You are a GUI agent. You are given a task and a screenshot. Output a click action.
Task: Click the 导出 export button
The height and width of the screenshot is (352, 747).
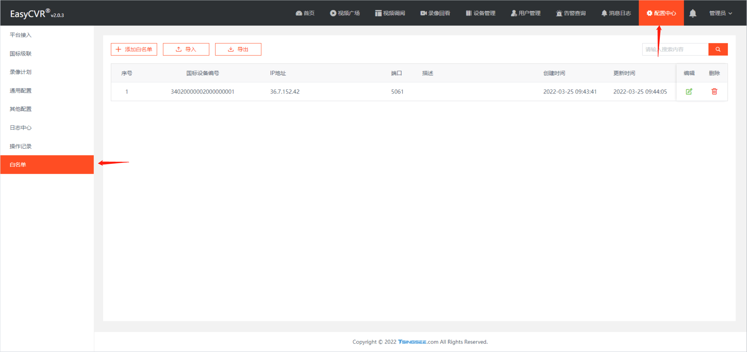(238, 49)
